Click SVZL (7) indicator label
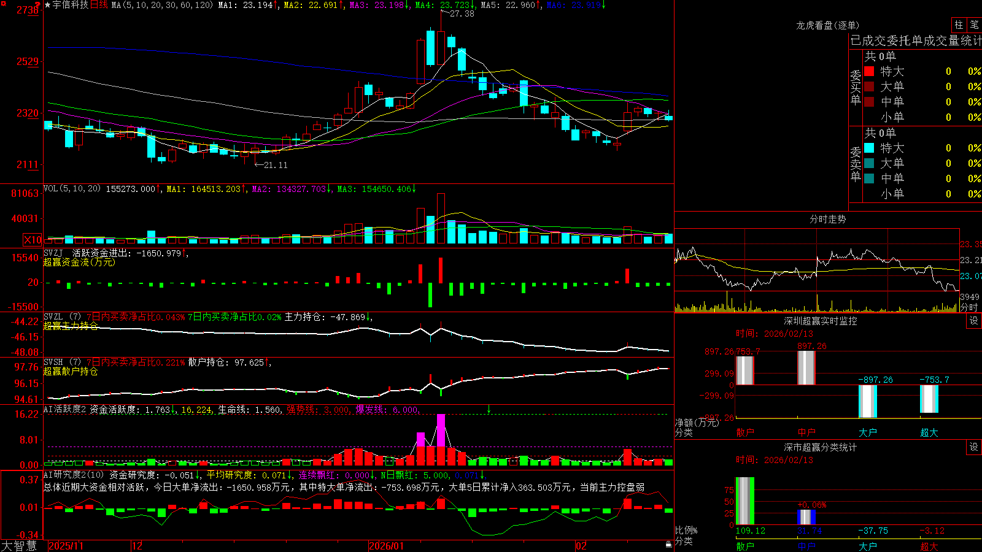The image size is (982, 552). click(x=63, y=317)
